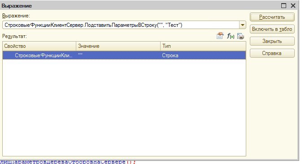Select the Тип column header

pos(203,46)
